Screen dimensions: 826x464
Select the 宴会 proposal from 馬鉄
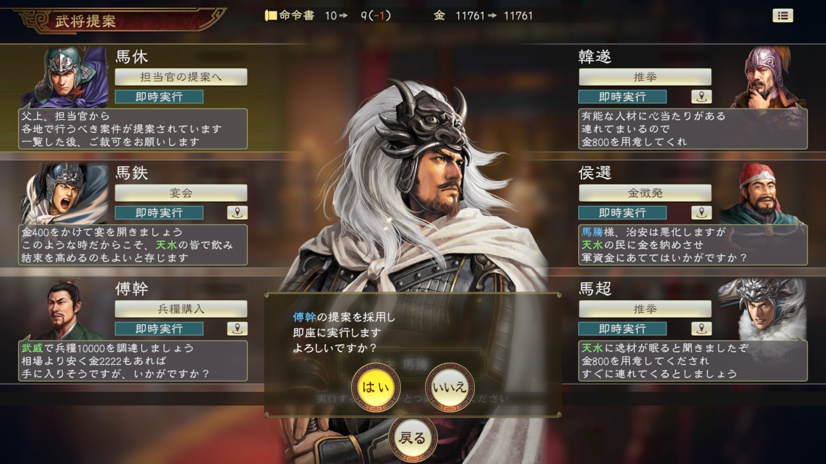[x=181, y=193]
